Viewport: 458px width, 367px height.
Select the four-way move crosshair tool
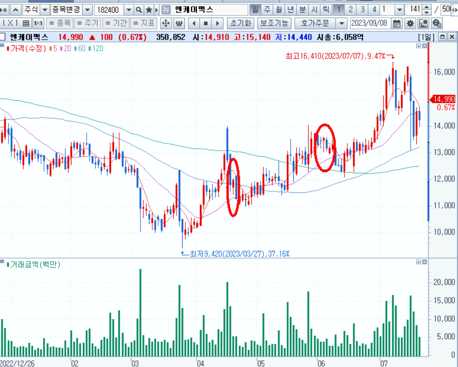point(166,23)
